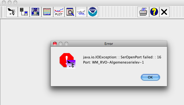The width and height of the screenshot is (184, 105).
Task: Click the black X exit toolbar icon
Action: (x=164, y=12)
